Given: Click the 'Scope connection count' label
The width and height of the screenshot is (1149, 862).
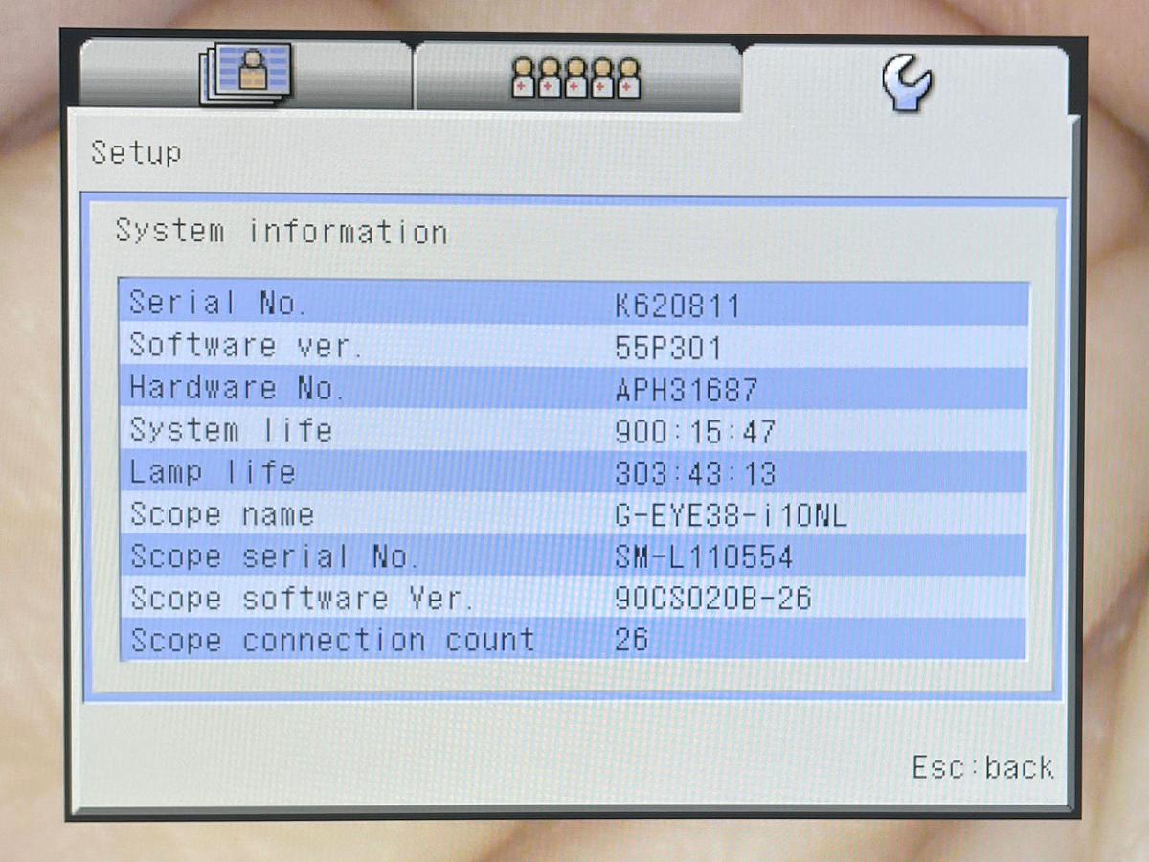Looking at the screenshot, I should coord(332,641).
